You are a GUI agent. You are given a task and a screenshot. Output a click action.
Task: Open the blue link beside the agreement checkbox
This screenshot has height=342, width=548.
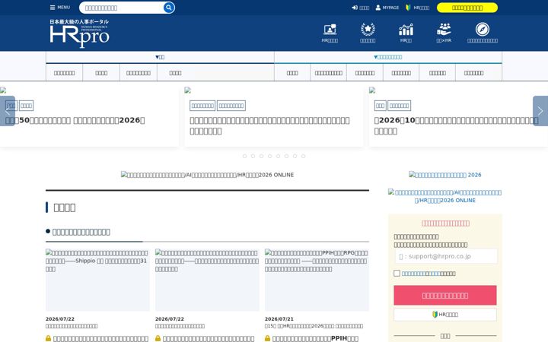tap(421, 274)
